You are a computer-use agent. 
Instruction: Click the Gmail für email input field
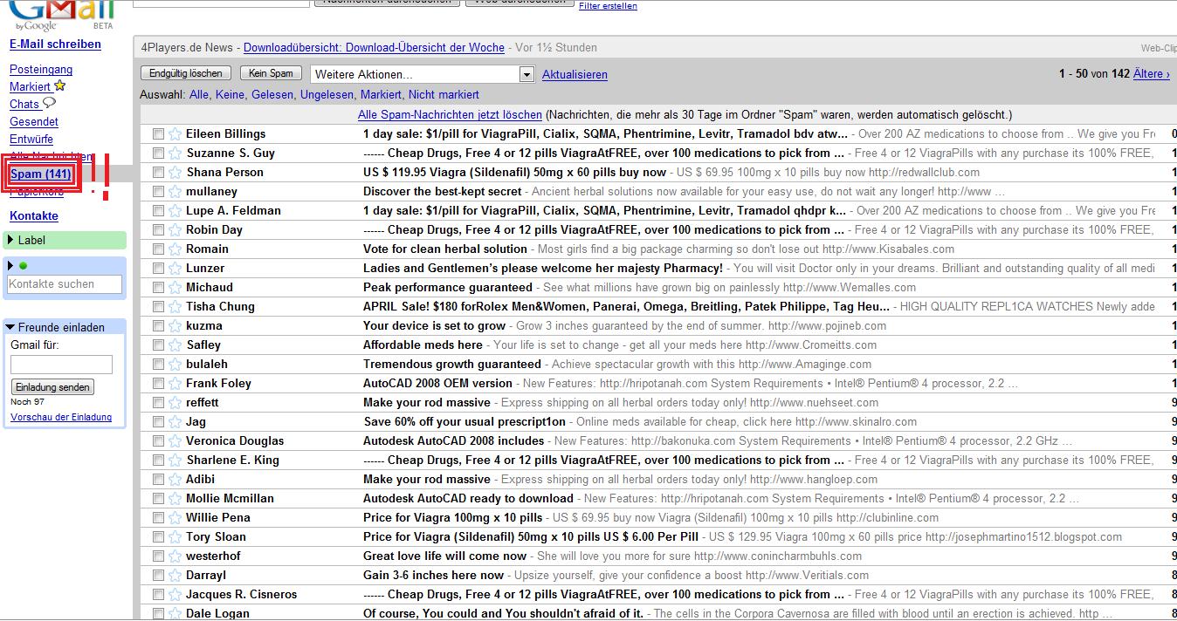coord(61,365)
